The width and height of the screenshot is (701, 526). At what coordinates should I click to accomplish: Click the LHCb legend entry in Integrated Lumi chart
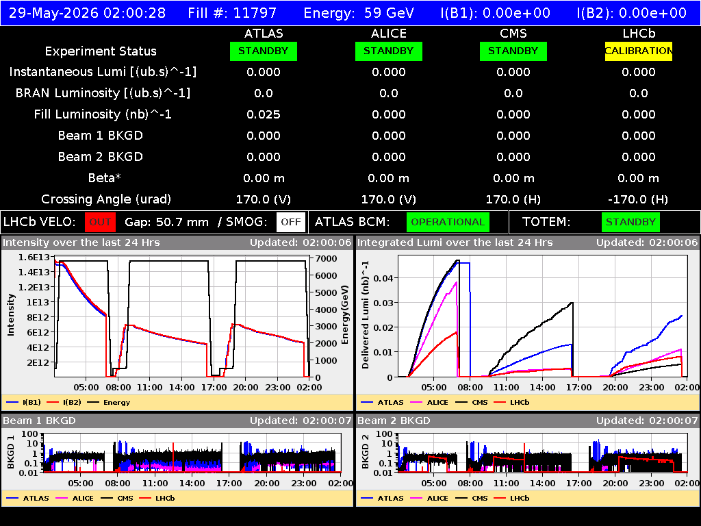click(511, 403)
